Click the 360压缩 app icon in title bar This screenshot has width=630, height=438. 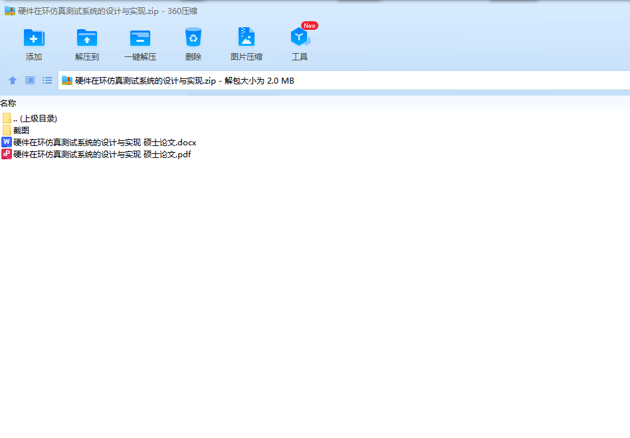point(10,11)
